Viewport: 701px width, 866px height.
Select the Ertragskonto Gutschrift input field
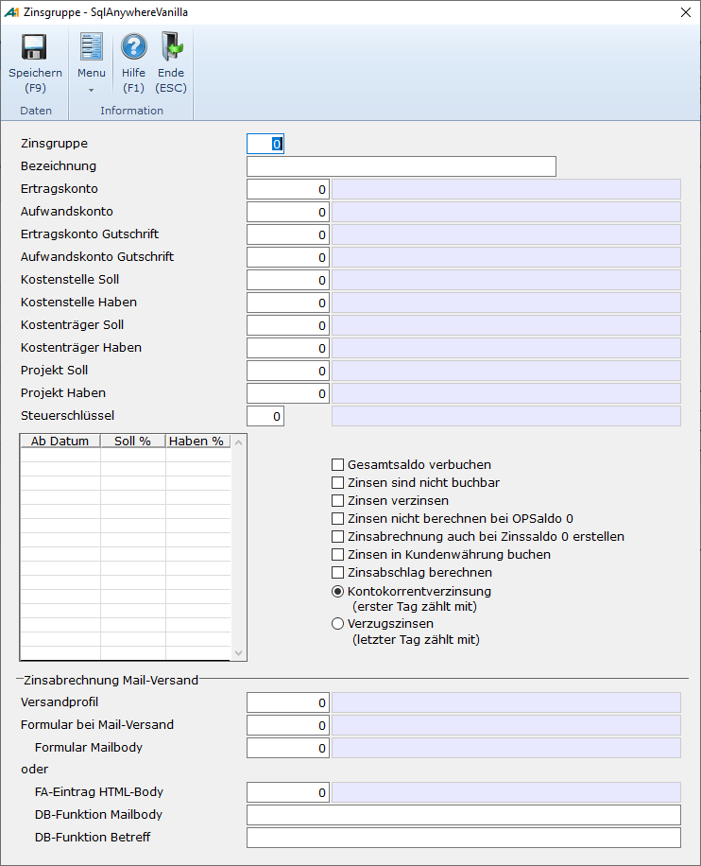coord(288,234)
